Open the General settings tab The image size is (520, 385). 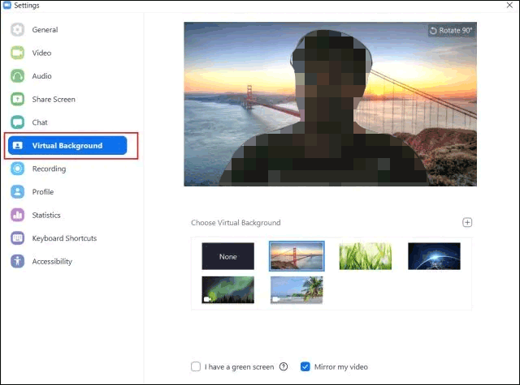[x=67, y=29]
